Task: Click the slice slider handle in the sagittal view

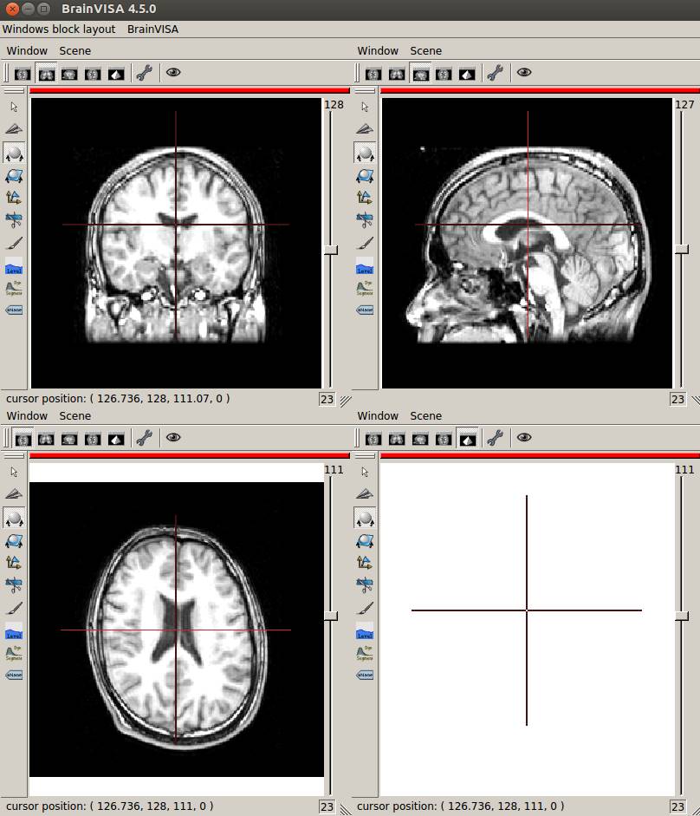Action: [x=682, y=250]
